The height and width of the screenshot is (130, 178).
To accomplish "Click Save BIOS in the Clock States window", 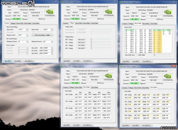I will (135, 126).
